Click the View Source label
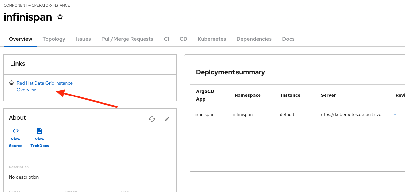 [16, 142]
